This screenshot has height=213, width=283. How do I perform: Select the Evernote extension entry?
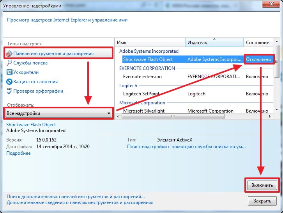pyautogui.click(x=142, y=77)
